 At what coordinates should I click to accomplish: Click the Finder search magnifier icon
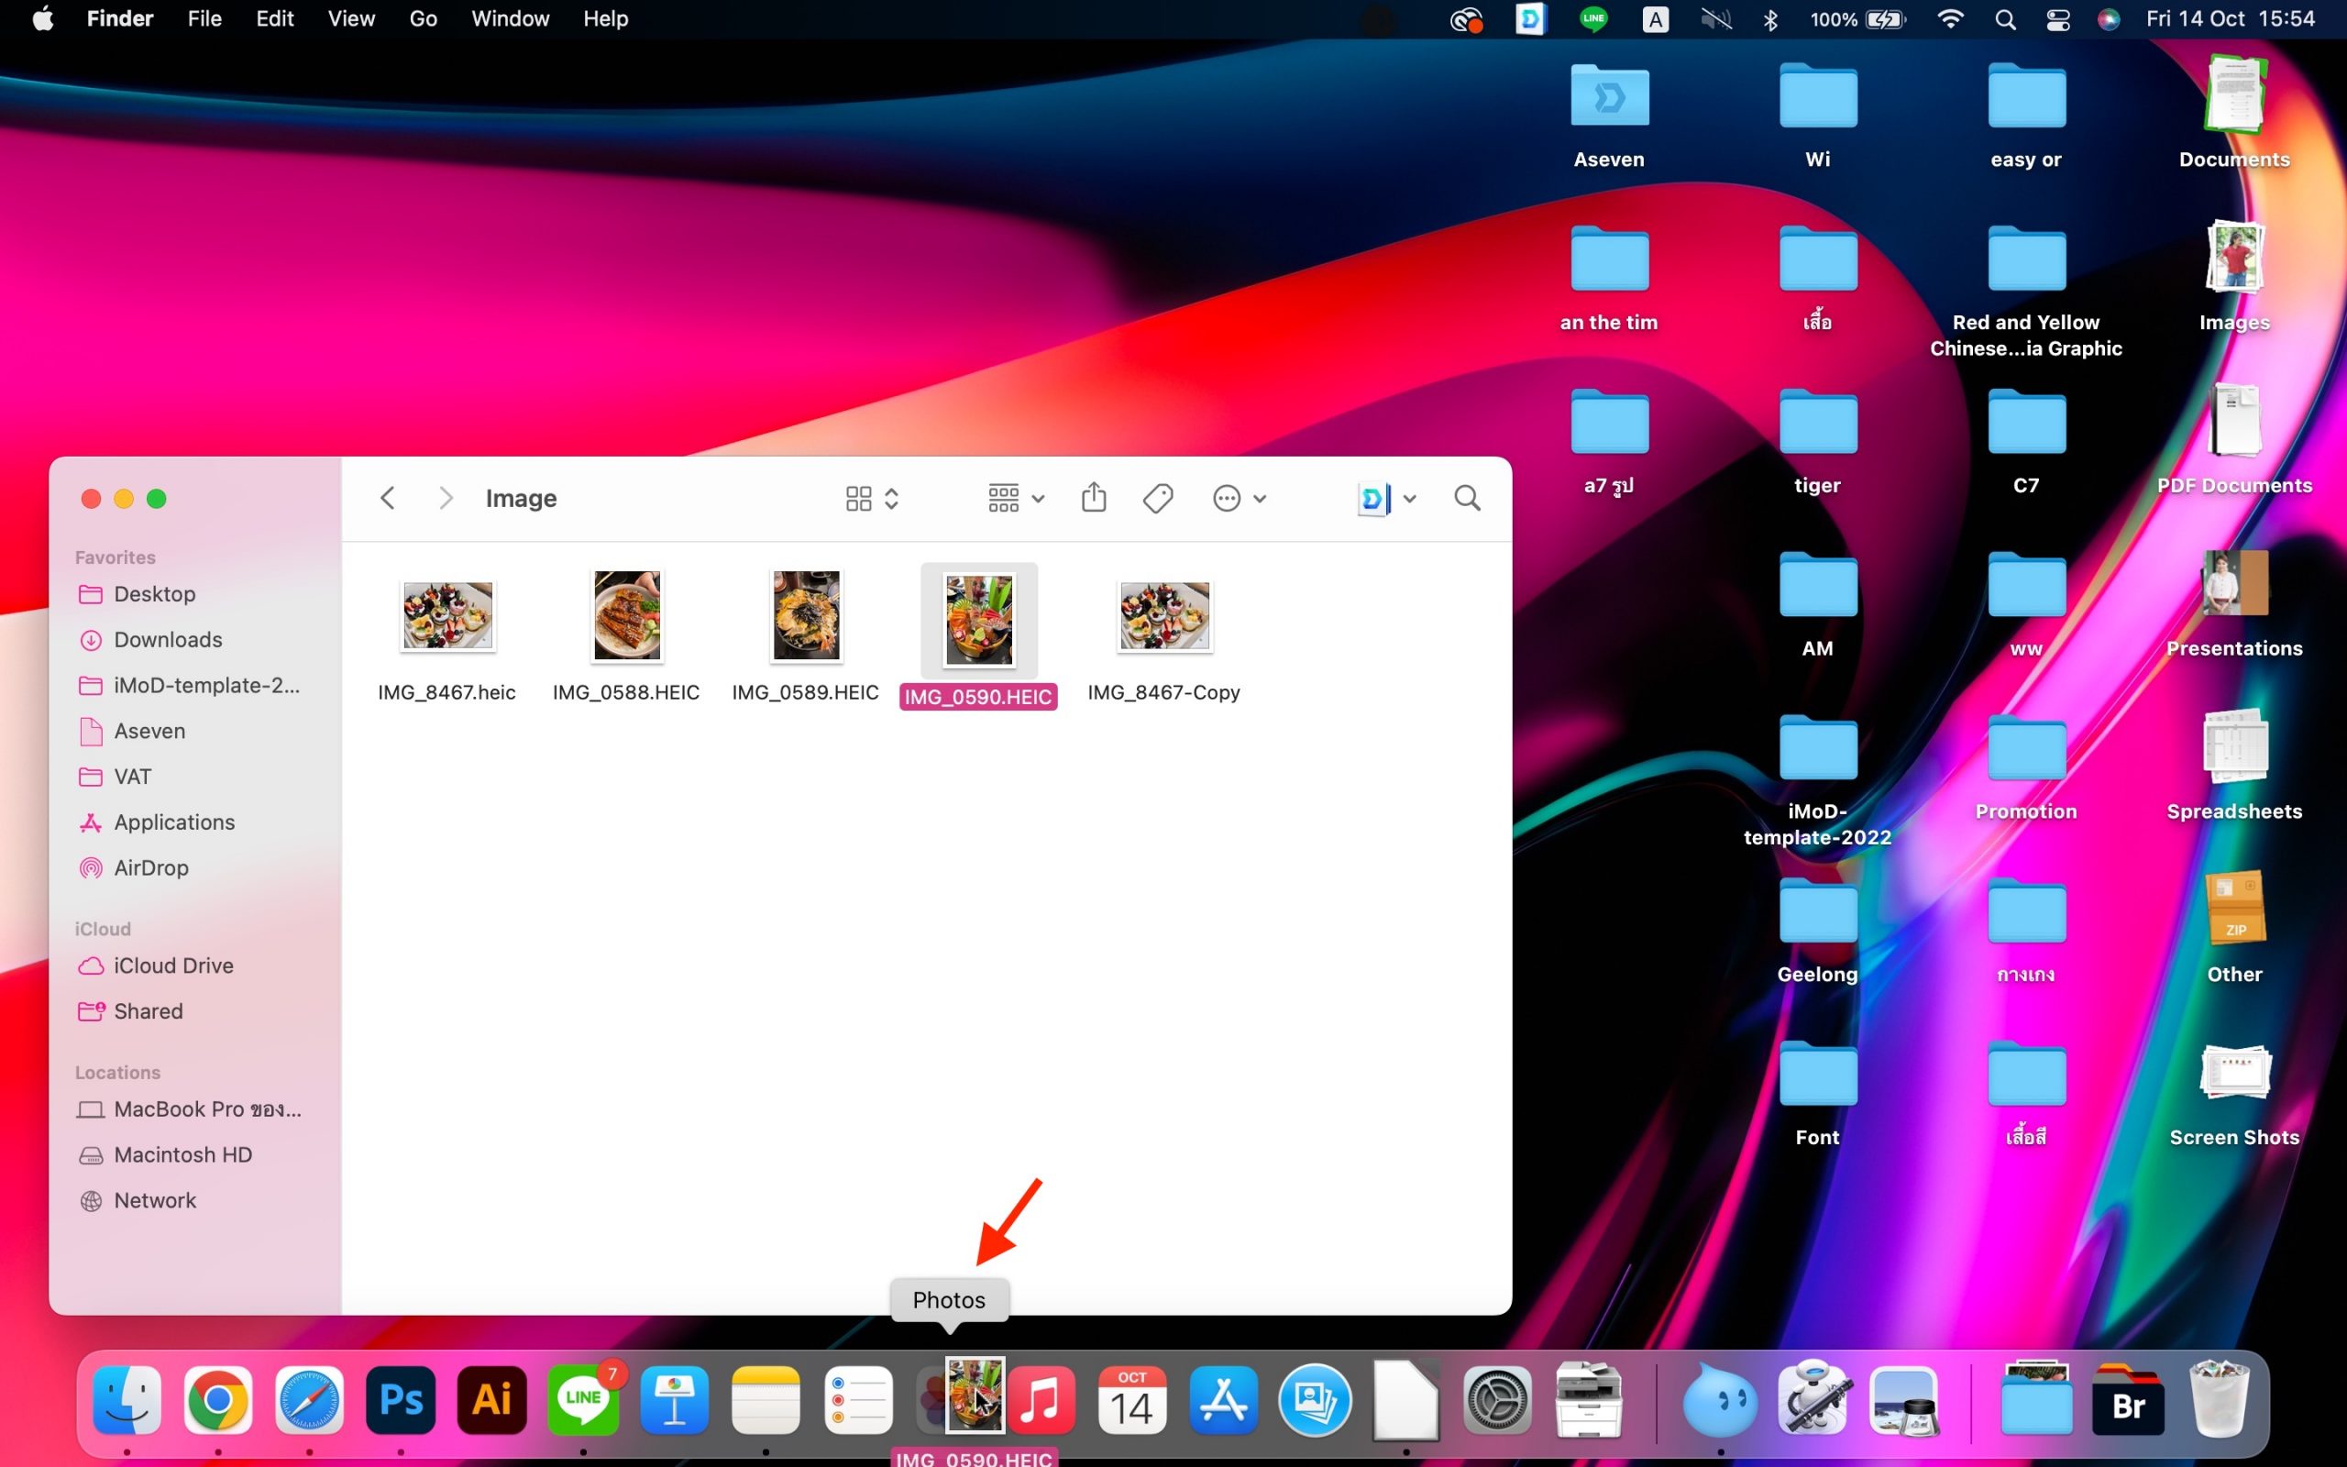[1466, 498]
